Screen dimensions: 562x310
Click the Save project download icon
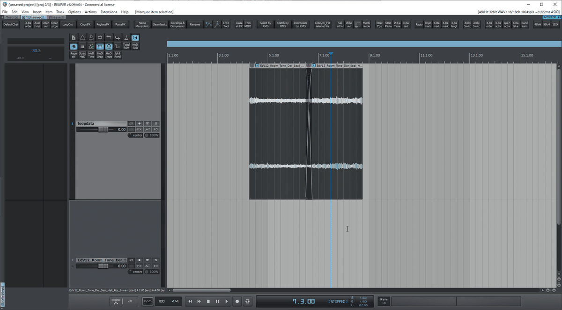pos(91,37)
